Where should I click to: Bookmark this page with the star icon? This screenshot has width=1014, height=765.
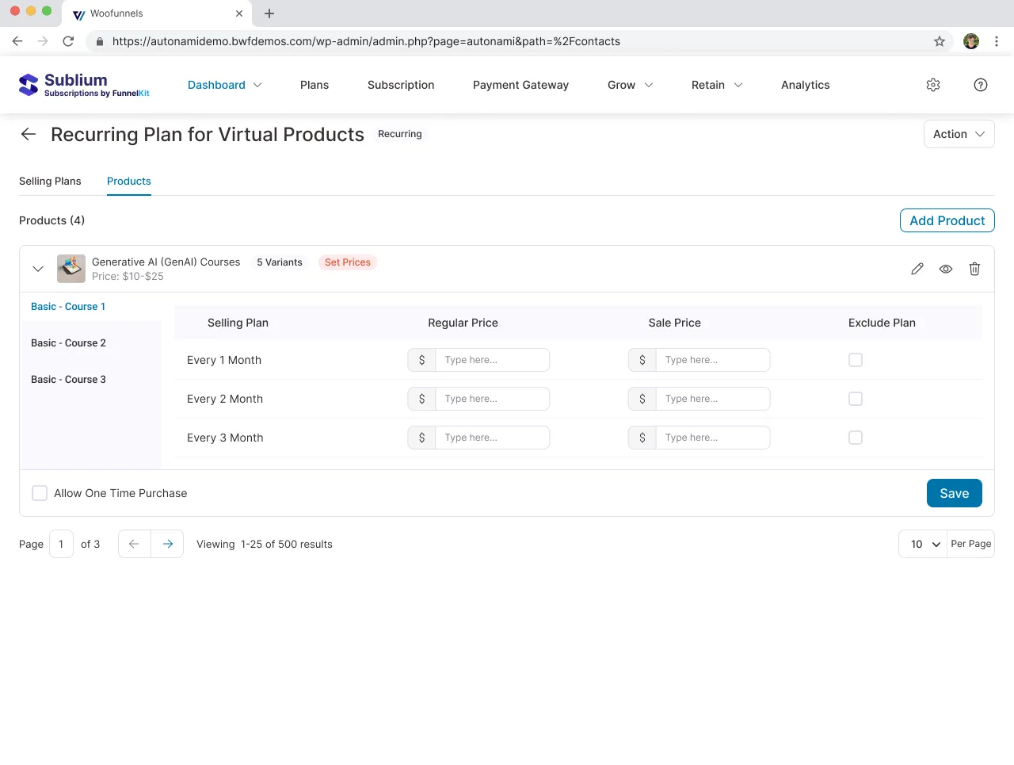(x=940, y=41)
